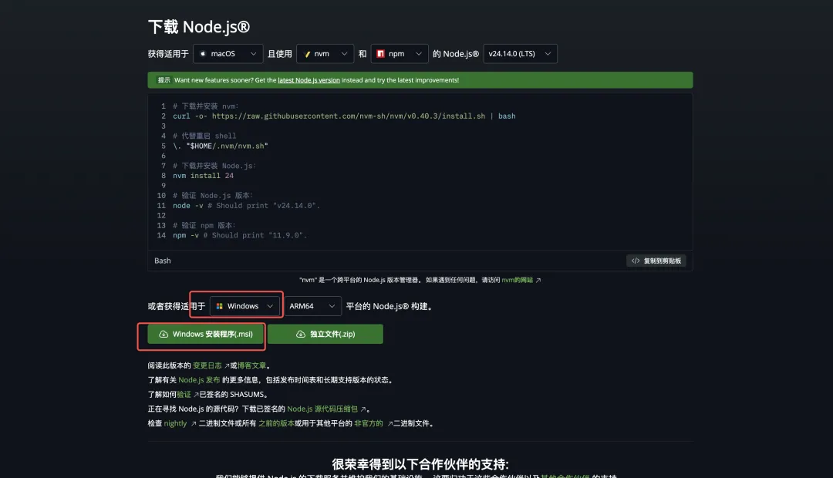Open the 验证 signed SHASUMS link
Viewport: 833px width, 478px height.
tap(184, 394)
